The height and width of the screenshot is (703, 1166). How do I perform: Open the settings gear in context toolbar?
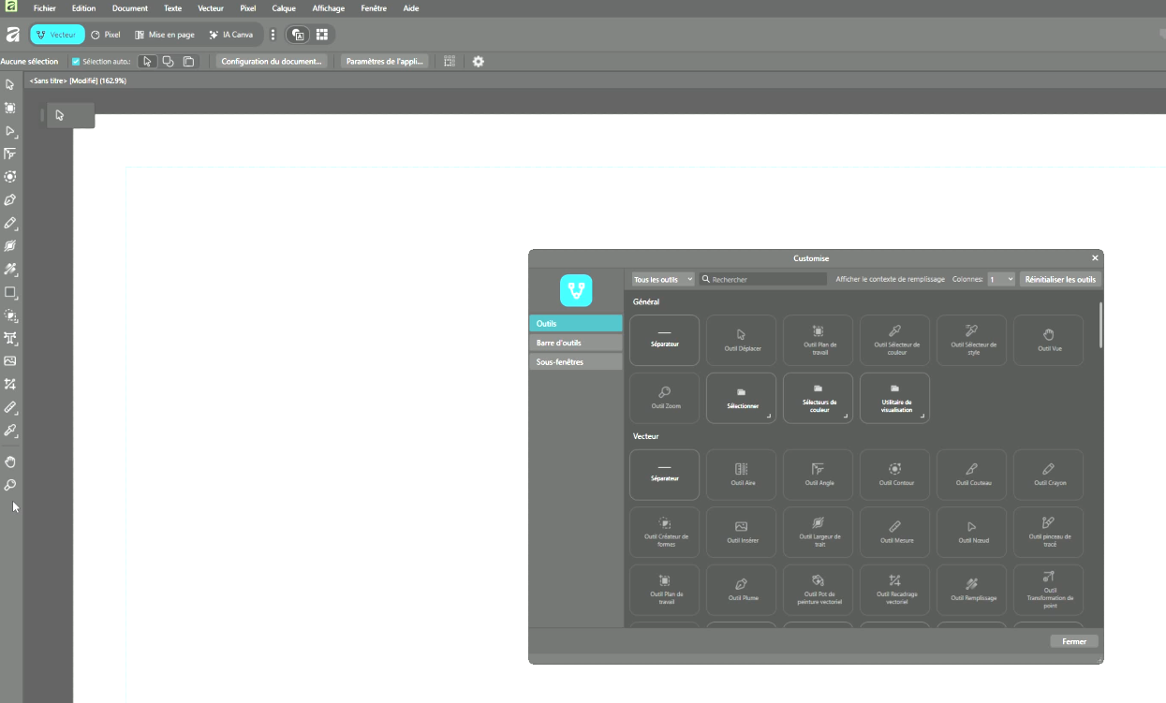pyautogui.click(x=479, y=62)
